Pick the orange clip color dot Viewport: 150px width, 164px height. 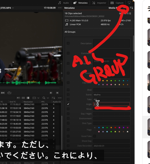point(103,81)
